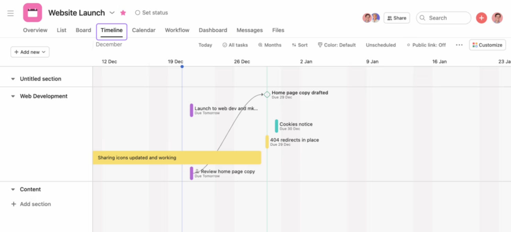Toggle the Public link setting

pyautogui.click(x=426, y=45)
